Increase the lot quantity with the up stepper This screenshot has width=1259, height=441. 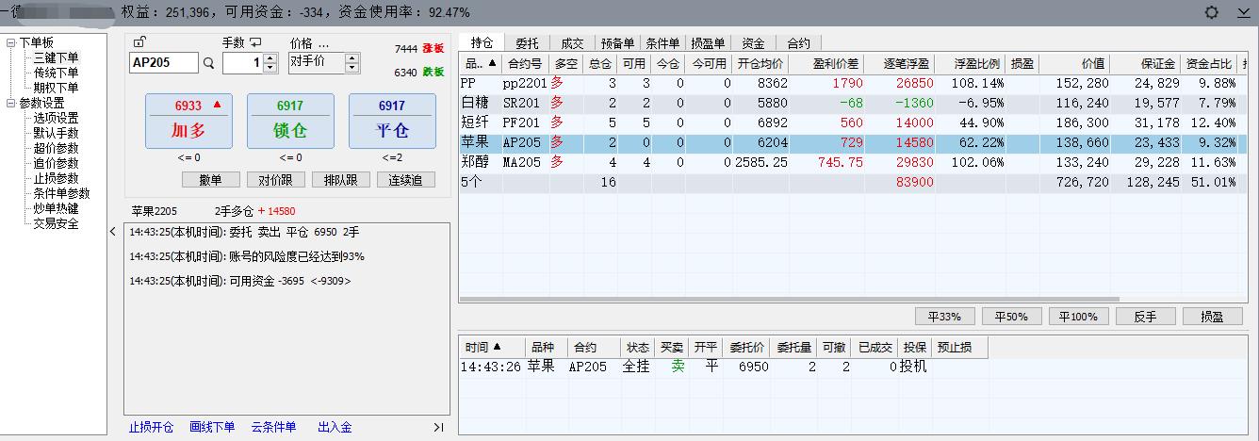pyautogui.click(x=270, y=58)
